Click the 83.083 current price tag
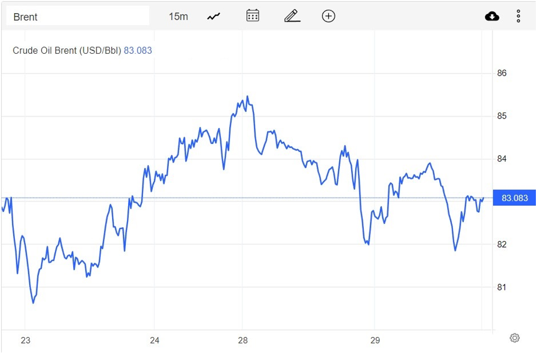This screenshot has width=537, height=353. pyautogui.click(x=514, y=198)
